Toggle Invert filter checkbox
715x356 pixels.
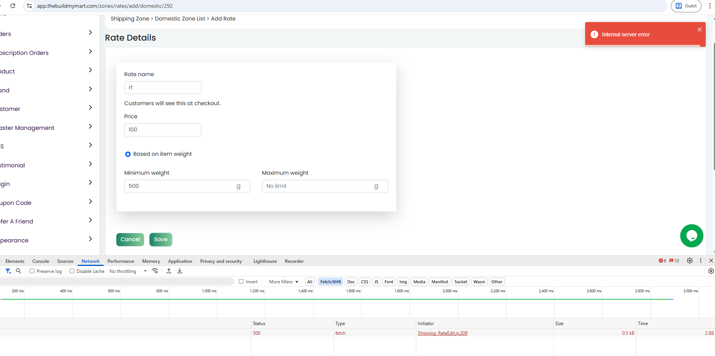[241, 281]
